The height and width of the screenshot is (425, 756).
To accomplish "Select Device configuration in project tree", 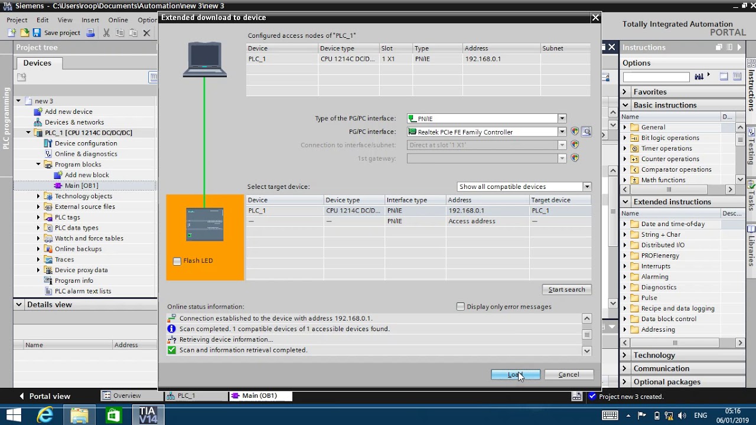I will tap(86, 143).
